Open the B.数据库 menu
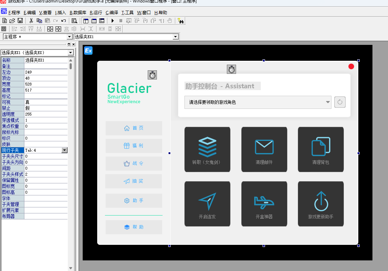Viewport: 388px width, 271px height. (78, 13)
